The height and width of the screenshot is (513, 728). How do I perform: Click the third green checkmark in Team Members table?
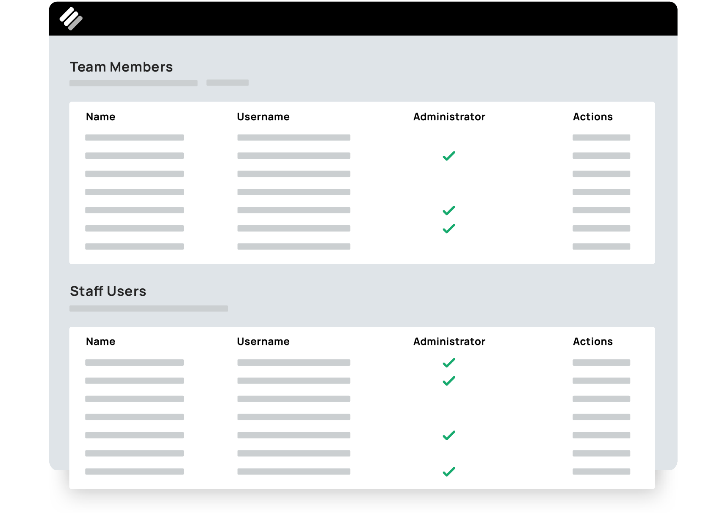(x=448, y=229)
